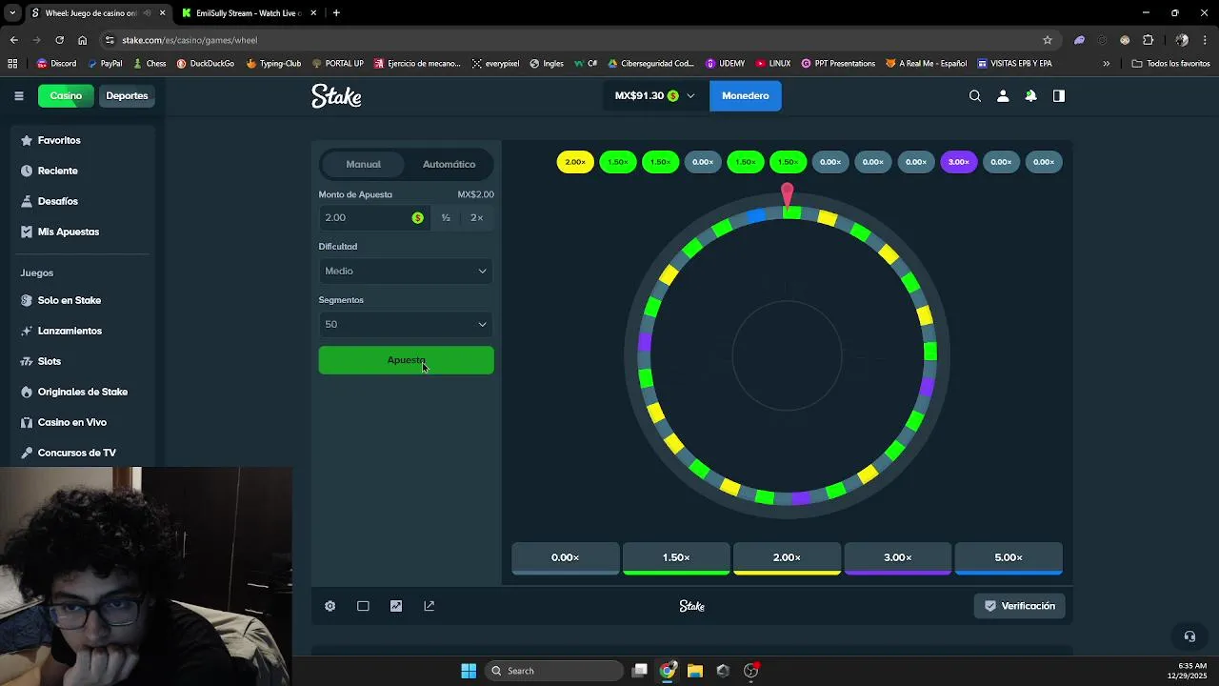1219x686 pixels.
Task: Open File Explorer from taskbar
Action: (x=695, y=671)
